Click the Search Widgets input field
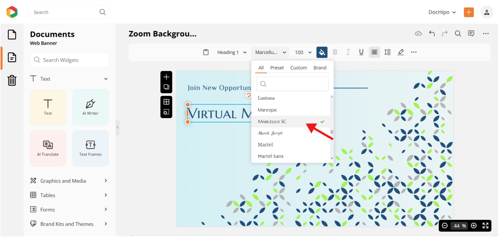Image resolution: width=498 pixels, height=237 pixels. [x=70, y=60]
